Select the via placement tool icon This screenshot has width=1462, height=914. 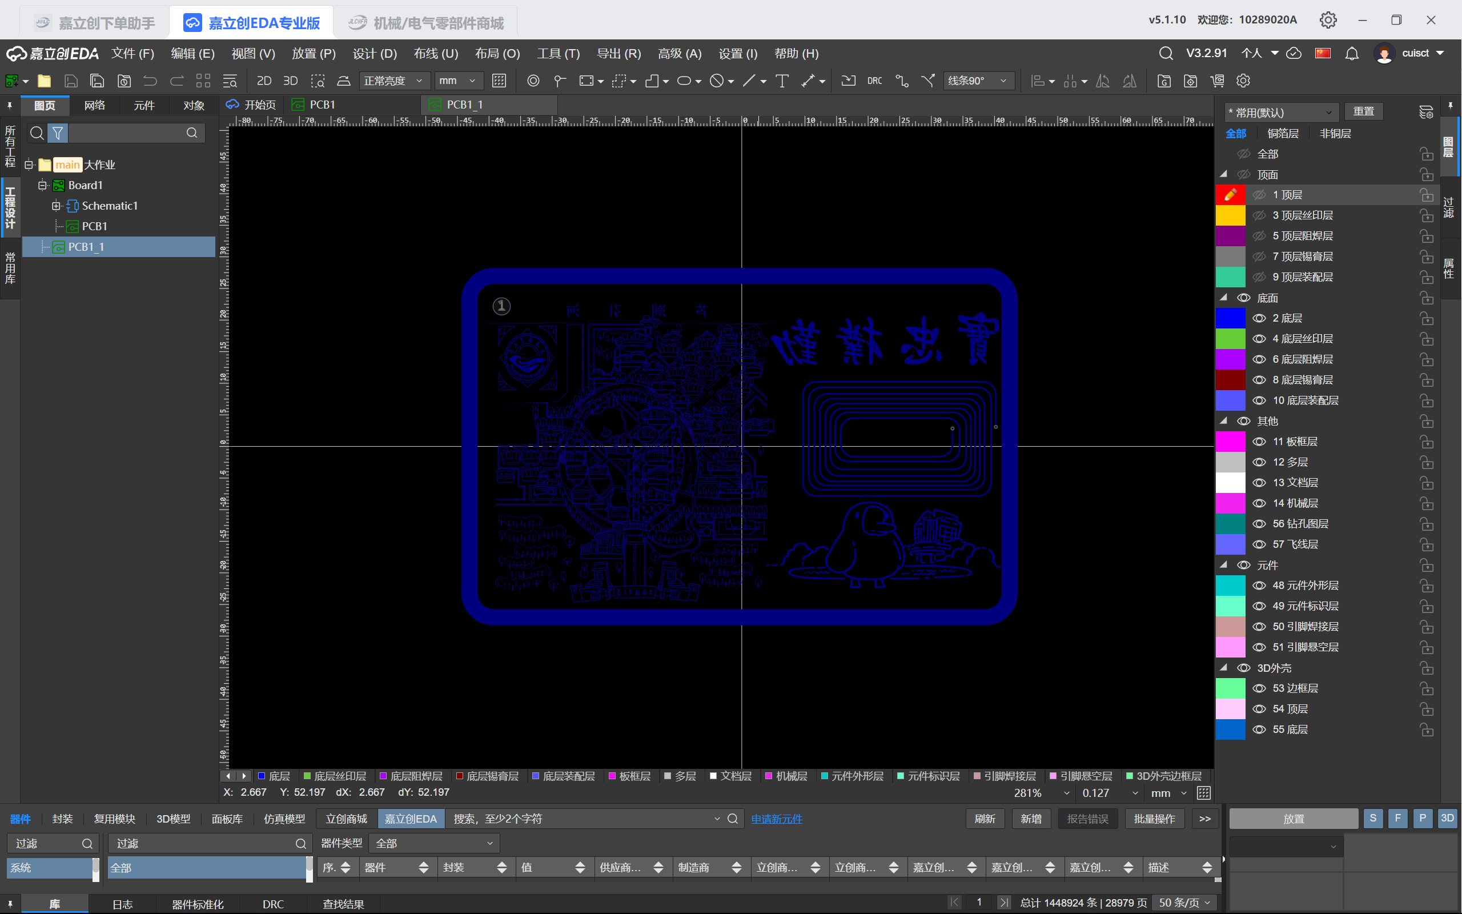533,81
